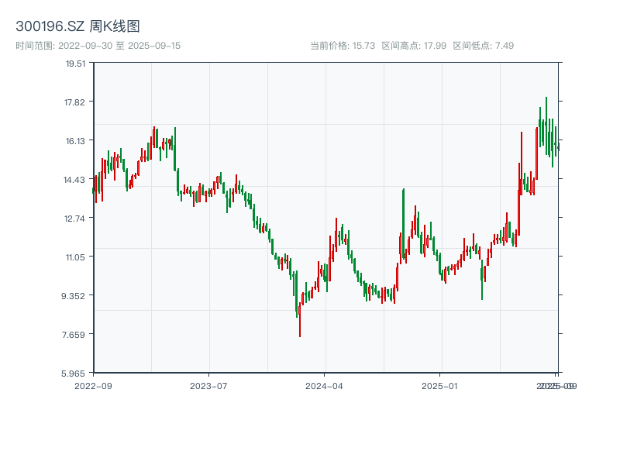
Task: Click the 7.659 price axis label
Action: click(x=75, y=335)
